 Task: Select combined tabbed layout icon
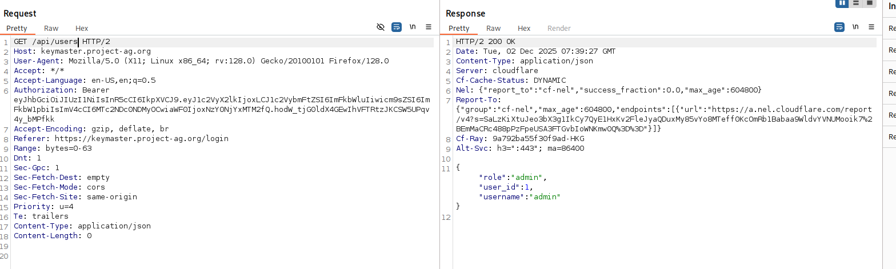[x=870, y=3]
